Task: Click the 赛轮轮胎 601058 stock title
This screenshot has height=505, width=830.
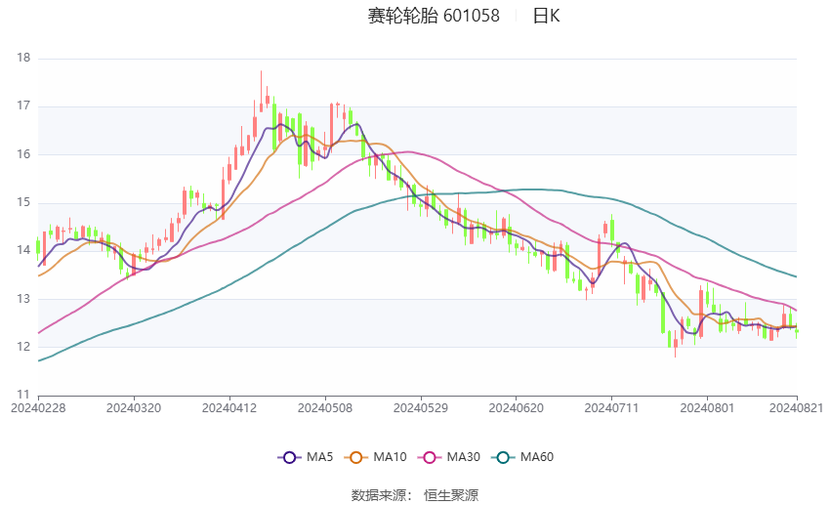Action: point(434,16)
